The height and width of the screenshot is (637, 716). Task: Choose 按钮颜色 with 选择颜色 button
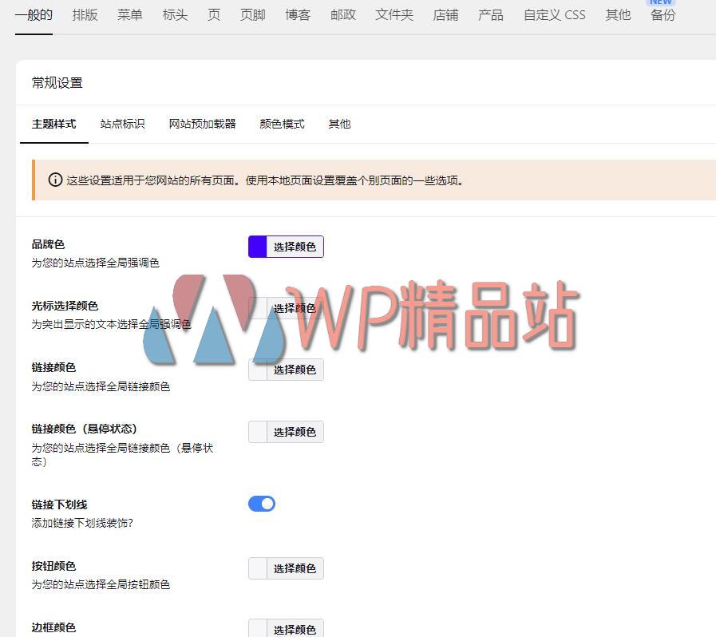click(294, 568)
